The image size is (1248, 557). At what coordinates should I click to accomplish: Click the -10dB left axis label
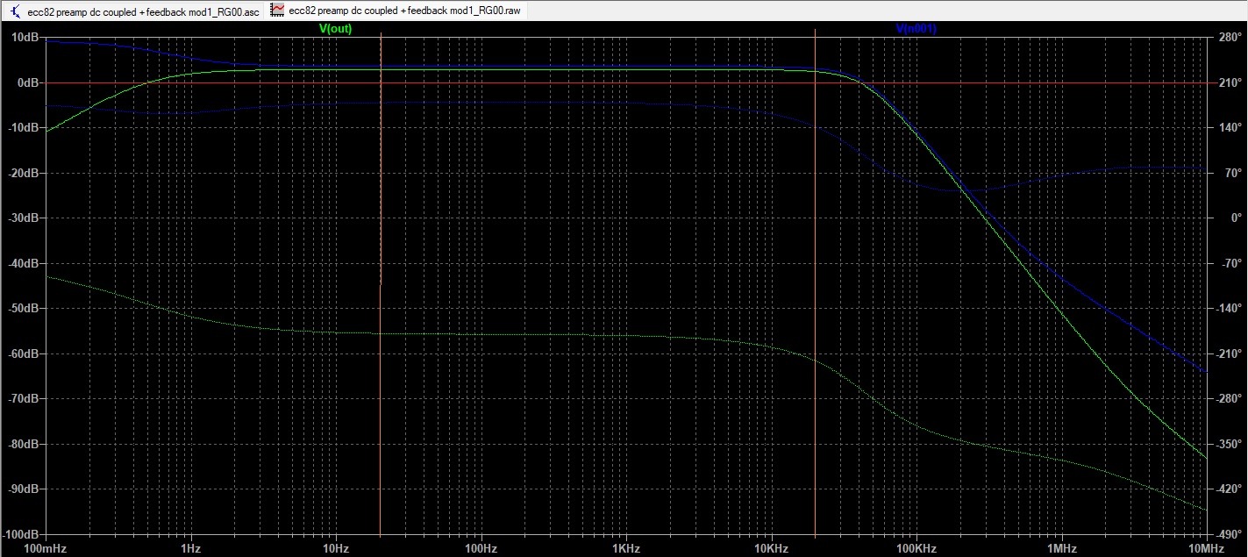[22, 127]
